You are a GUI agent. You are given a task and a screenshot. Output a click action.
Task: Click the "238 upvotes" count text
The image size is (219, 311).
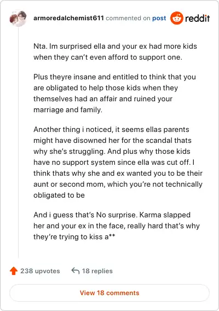(40, 271)
